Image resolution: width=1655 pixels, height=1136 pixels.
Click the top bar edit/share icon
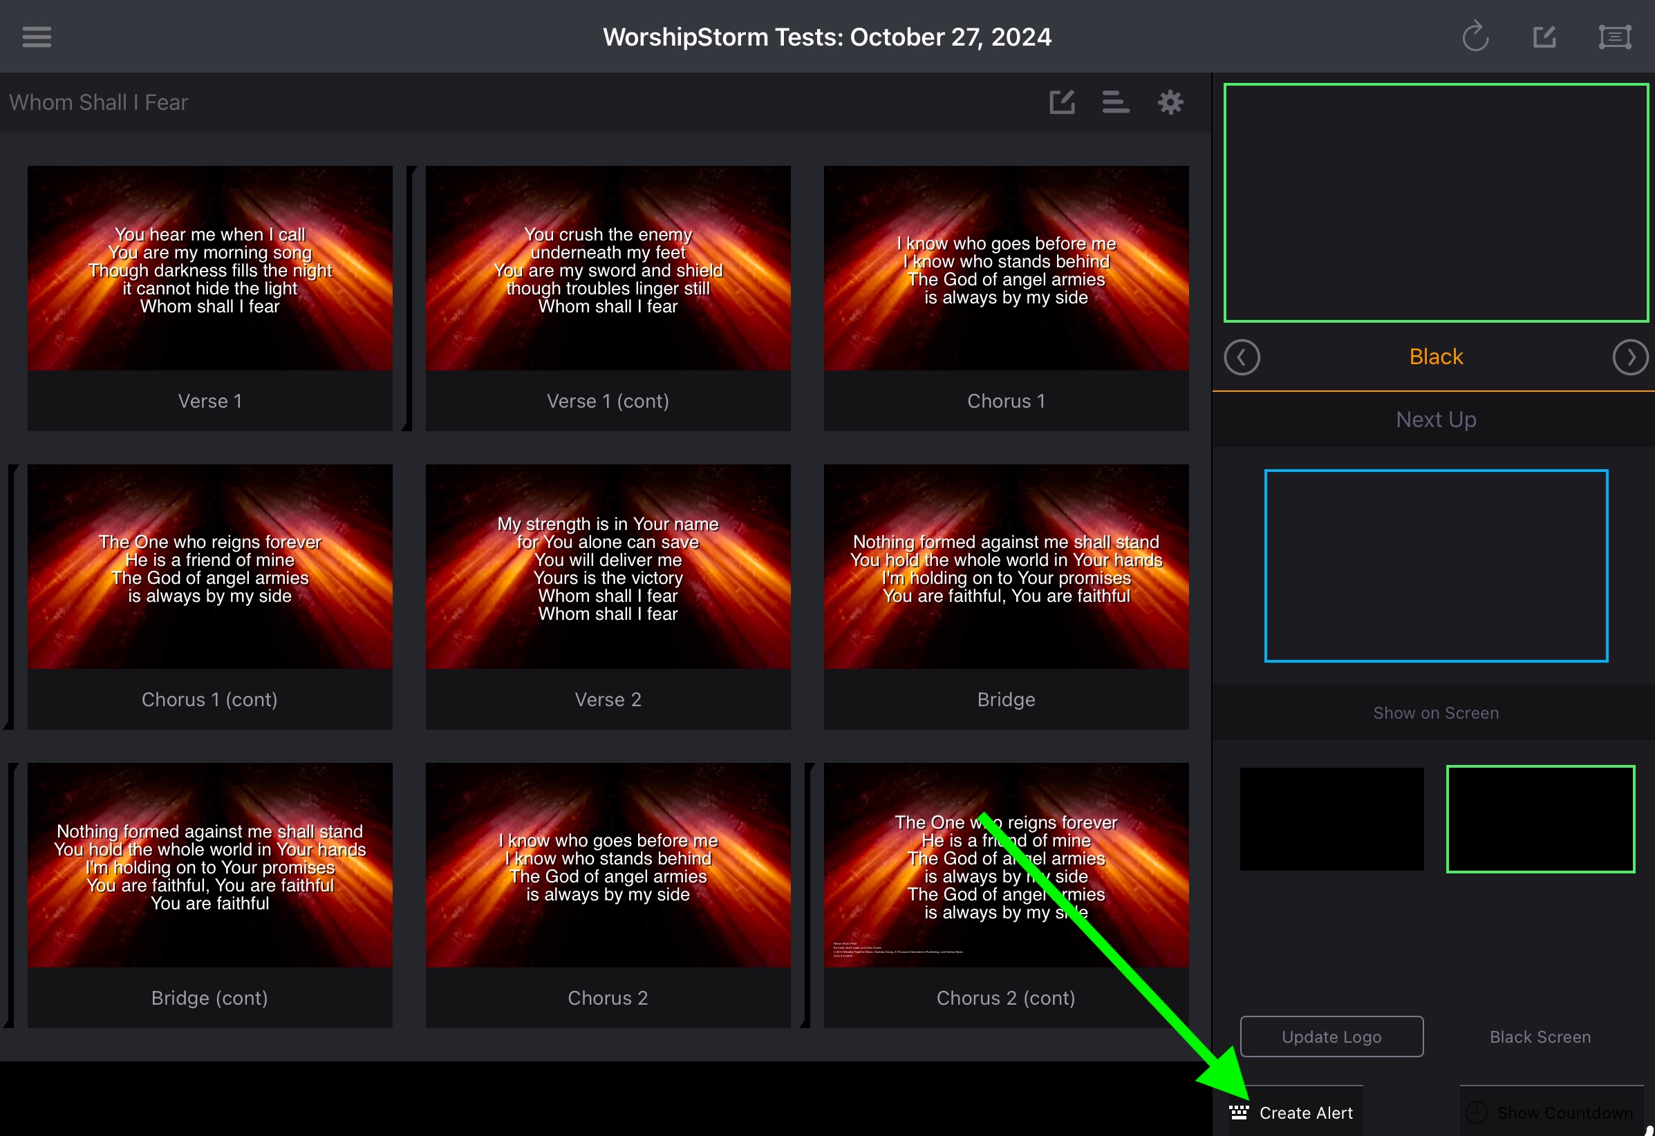tap(1544, 37)
